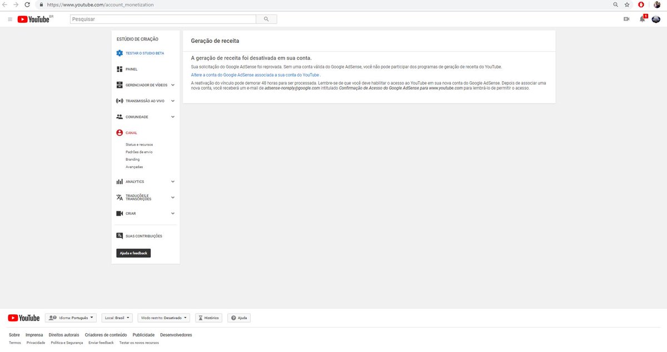Click the Traduções e transcrições translate icon
The width and height of the screenshot is (667, 352).
(x=120, y=197)
